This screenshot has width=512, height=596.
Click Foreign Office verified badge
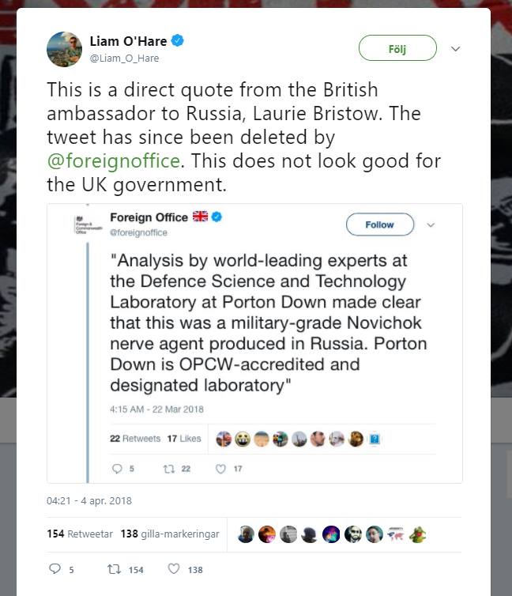point(216,217)
